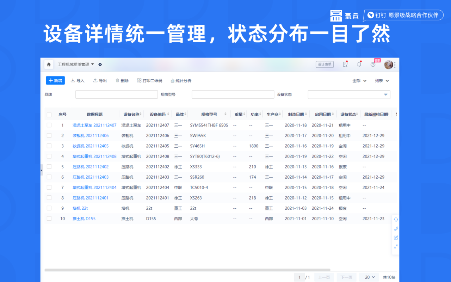Check the row 5 压路机 2021112402 checkbox

pos(49,166)
